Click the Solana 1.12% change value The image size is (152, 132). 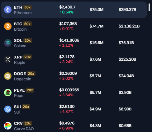[x=68, y=45]
